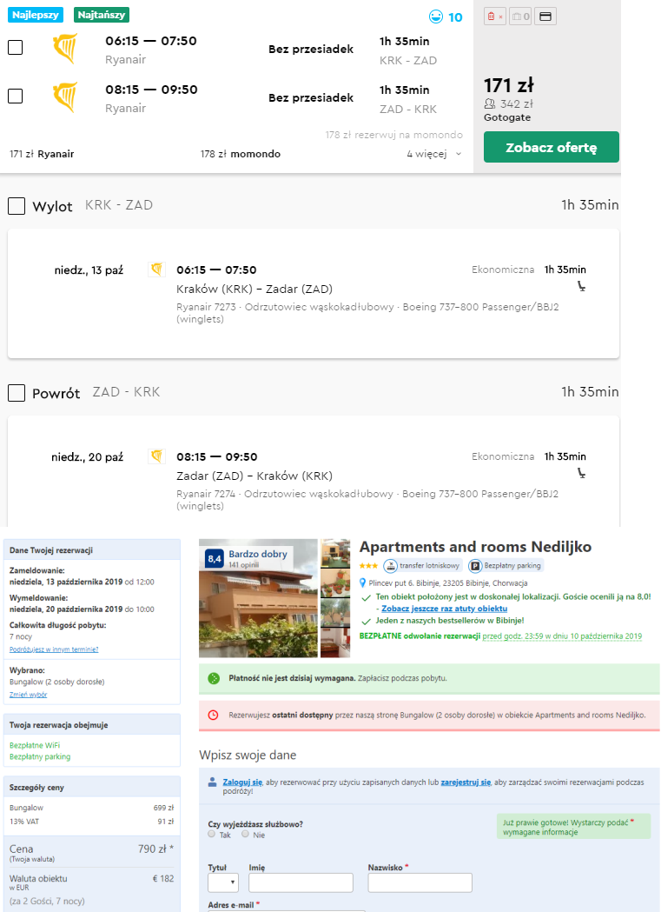Click the free parking (Bezpłatny parking) icon
Screen dimensions: 661x912
475,566
